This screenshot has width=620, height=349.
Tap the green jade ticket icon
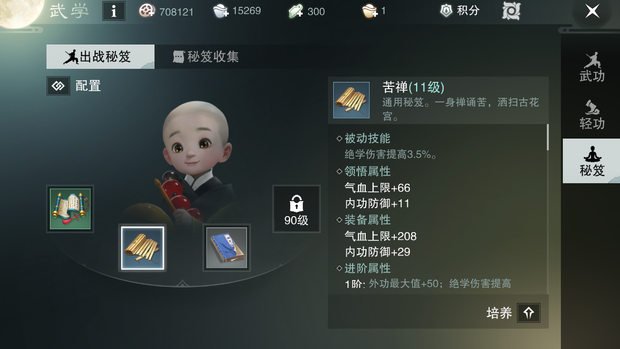tap(296, 11)
